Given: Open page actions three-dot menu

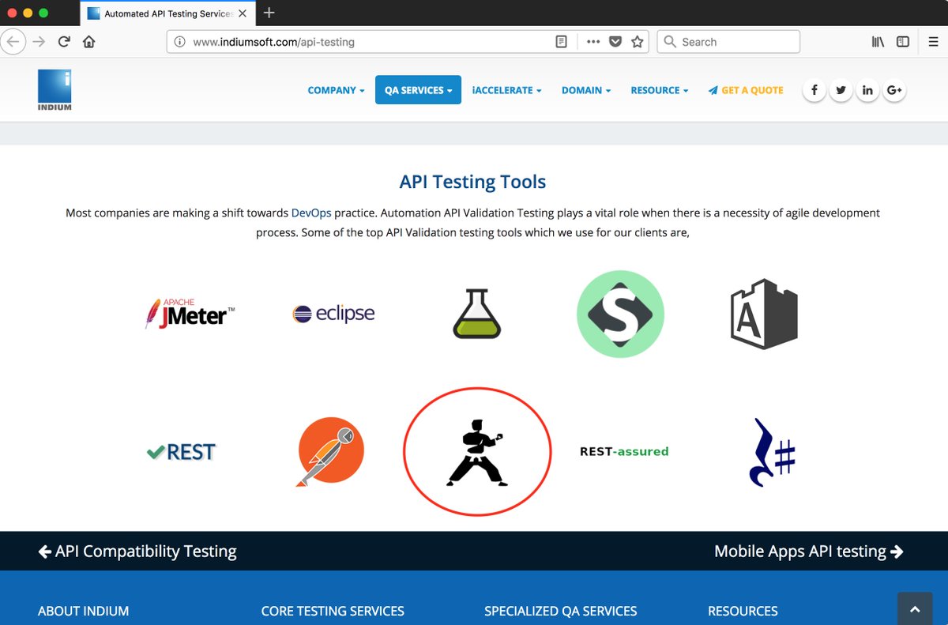Looking at the screenshot, I should pyautogui.click(x=593, y=42).
